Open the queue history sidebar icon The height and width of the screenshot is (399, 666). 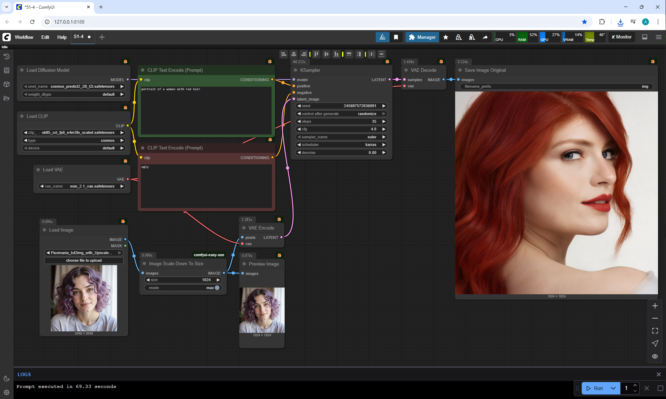click(x=7, y=57)
